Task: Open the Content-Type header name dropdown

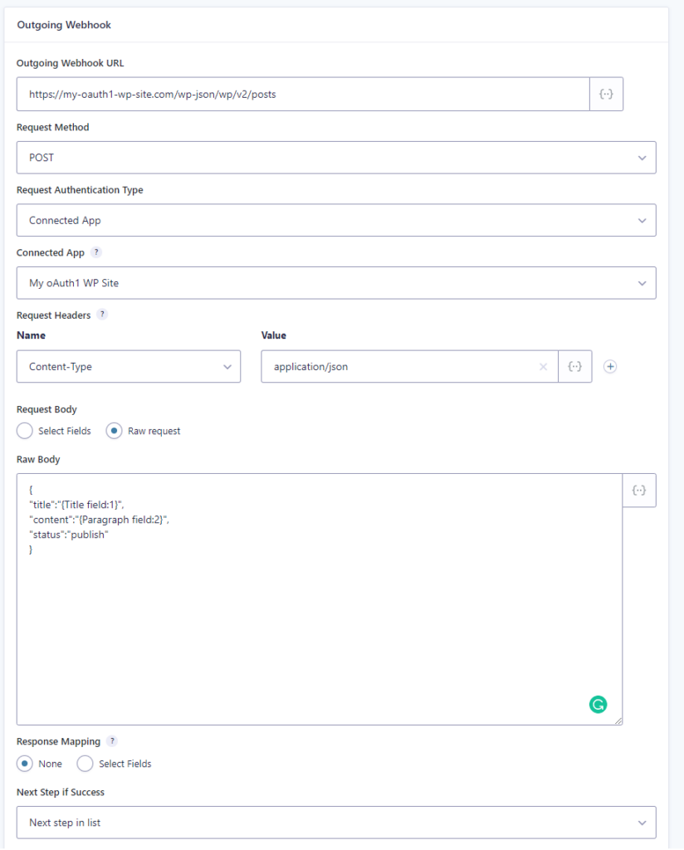Action: click(129, 367)
